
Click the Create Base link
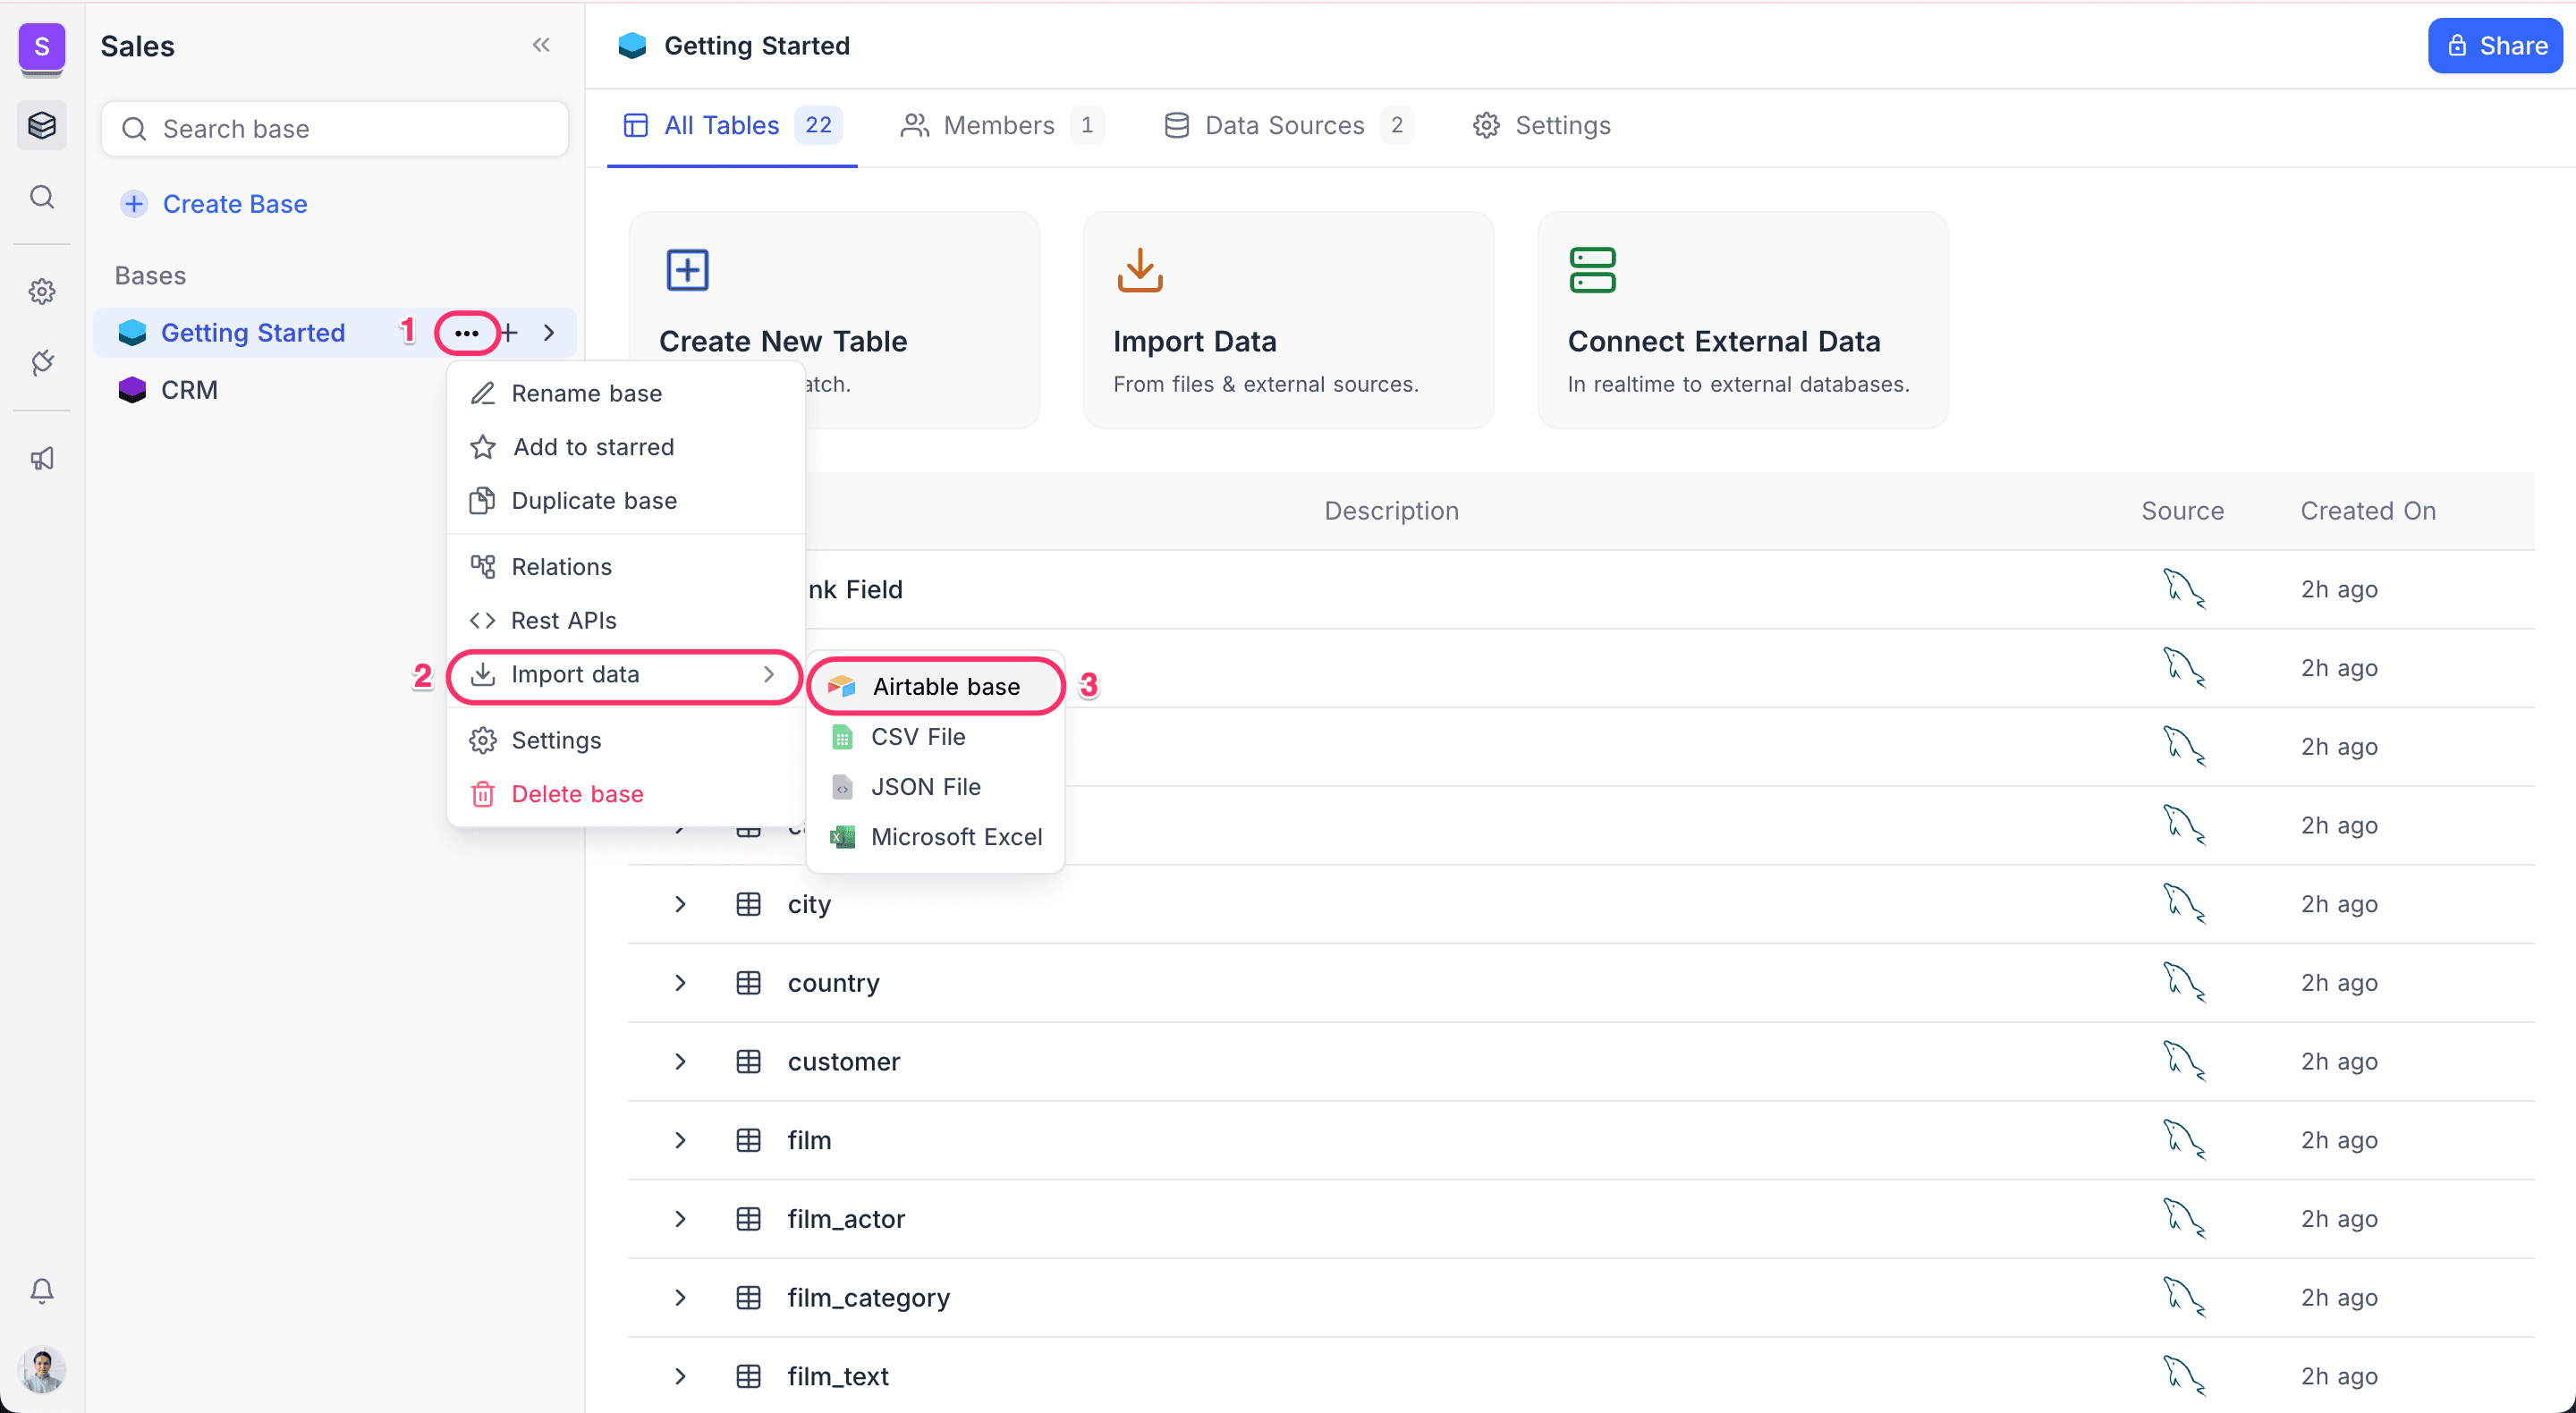click(x=214, y=204)
